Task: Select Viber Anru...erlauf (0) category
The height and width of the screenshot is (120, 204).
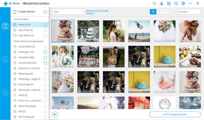Action: (x=30, y=101)
